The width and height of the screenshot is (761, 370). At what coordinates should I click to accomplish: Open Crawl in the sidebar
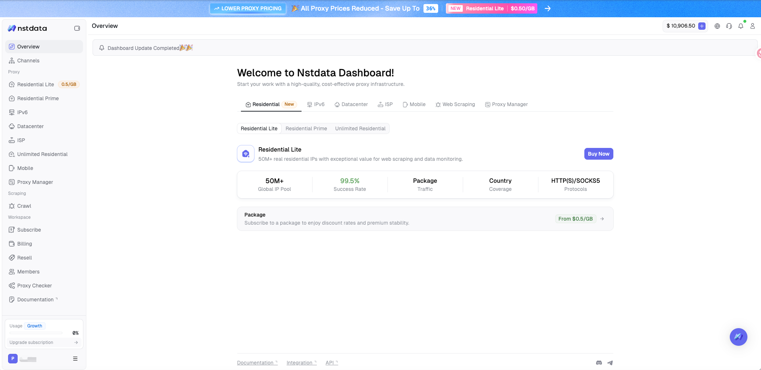[44, 206]
